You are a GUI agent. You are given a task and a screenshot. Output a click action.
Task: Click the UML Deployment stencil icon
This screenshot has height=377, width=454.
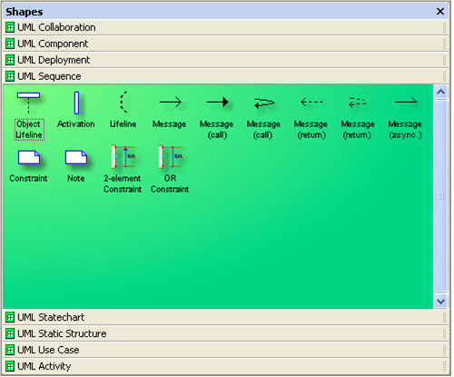coord(10,60)
